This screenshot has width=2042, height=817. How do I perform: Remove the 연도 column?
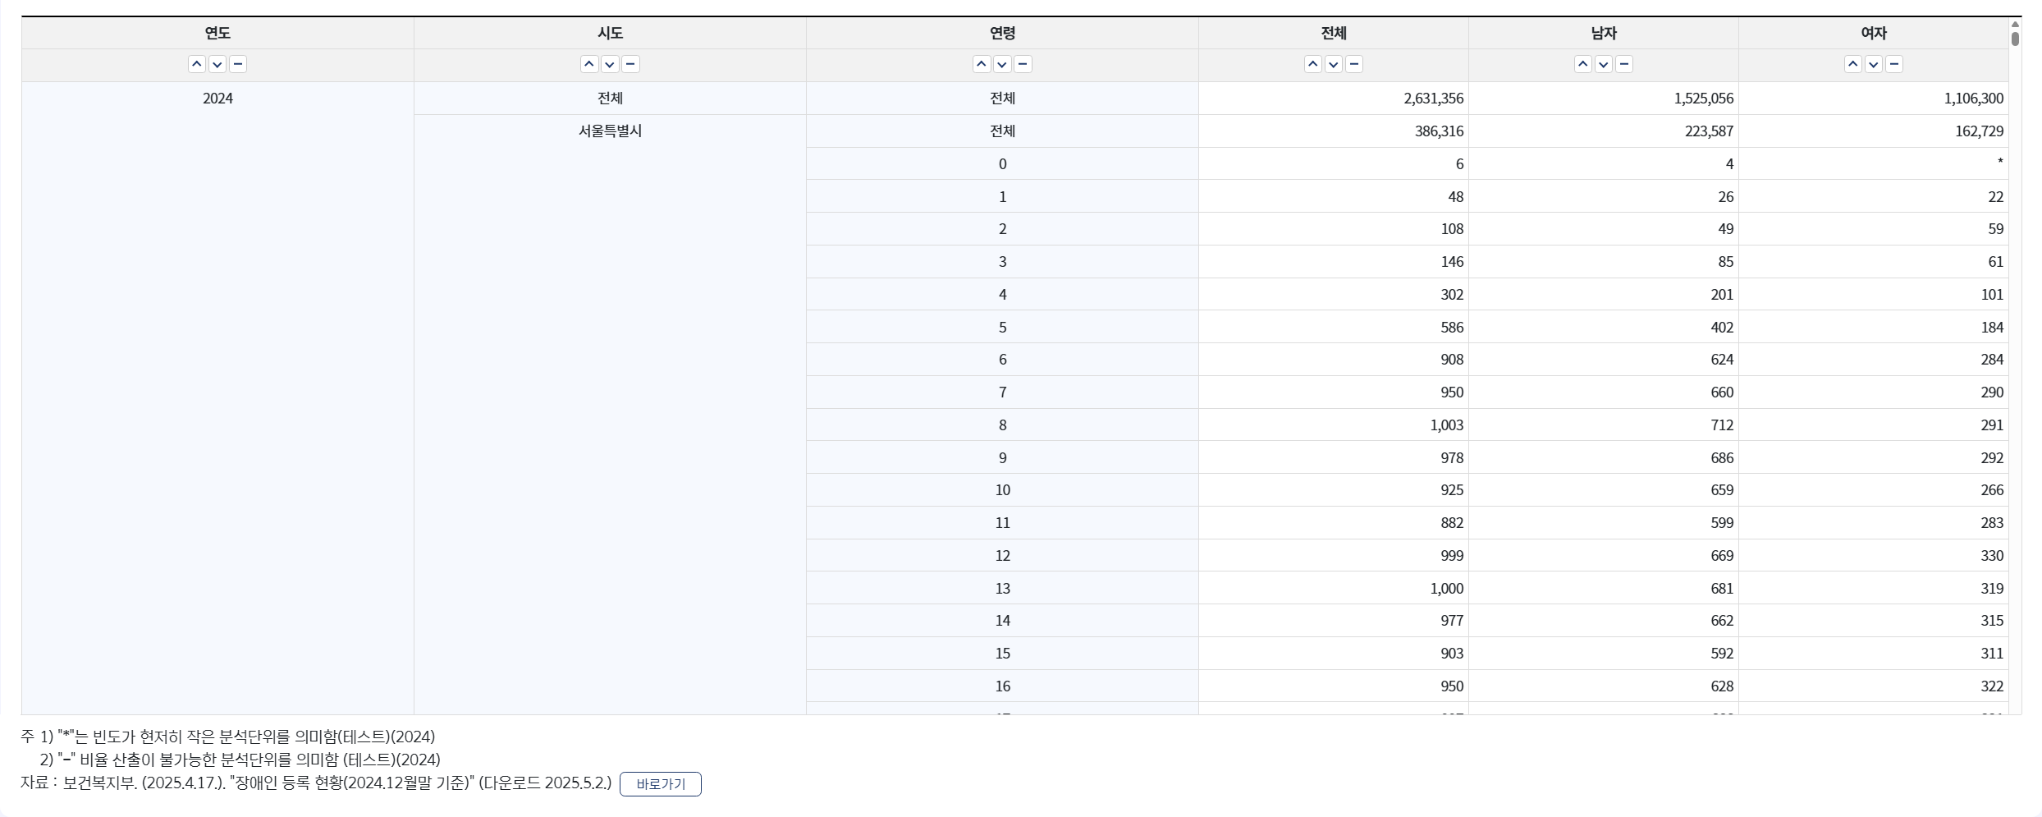(x=238, y=64)
